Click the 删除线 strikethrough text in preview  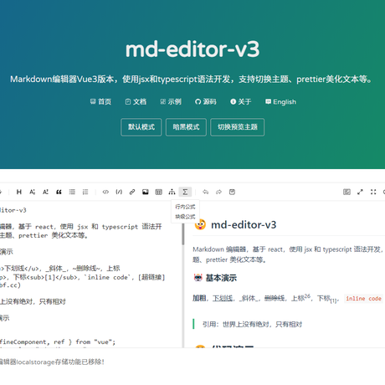tap(275, 299)
